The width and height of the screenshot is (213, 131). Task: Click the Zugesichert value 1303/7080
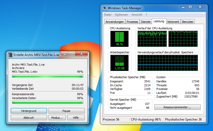click(191, 96)
